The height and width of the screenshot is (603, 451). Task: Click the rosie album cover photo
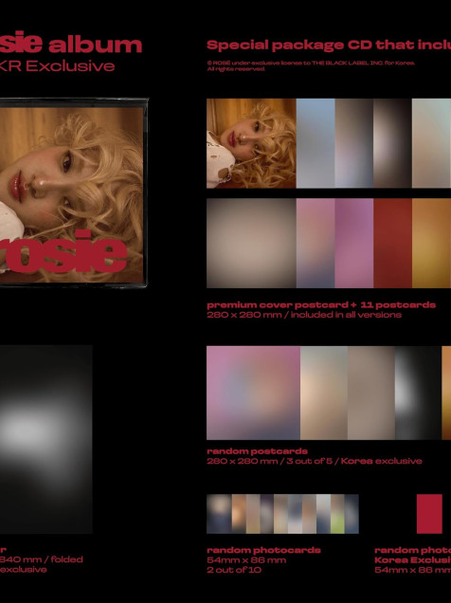[73, 192]
